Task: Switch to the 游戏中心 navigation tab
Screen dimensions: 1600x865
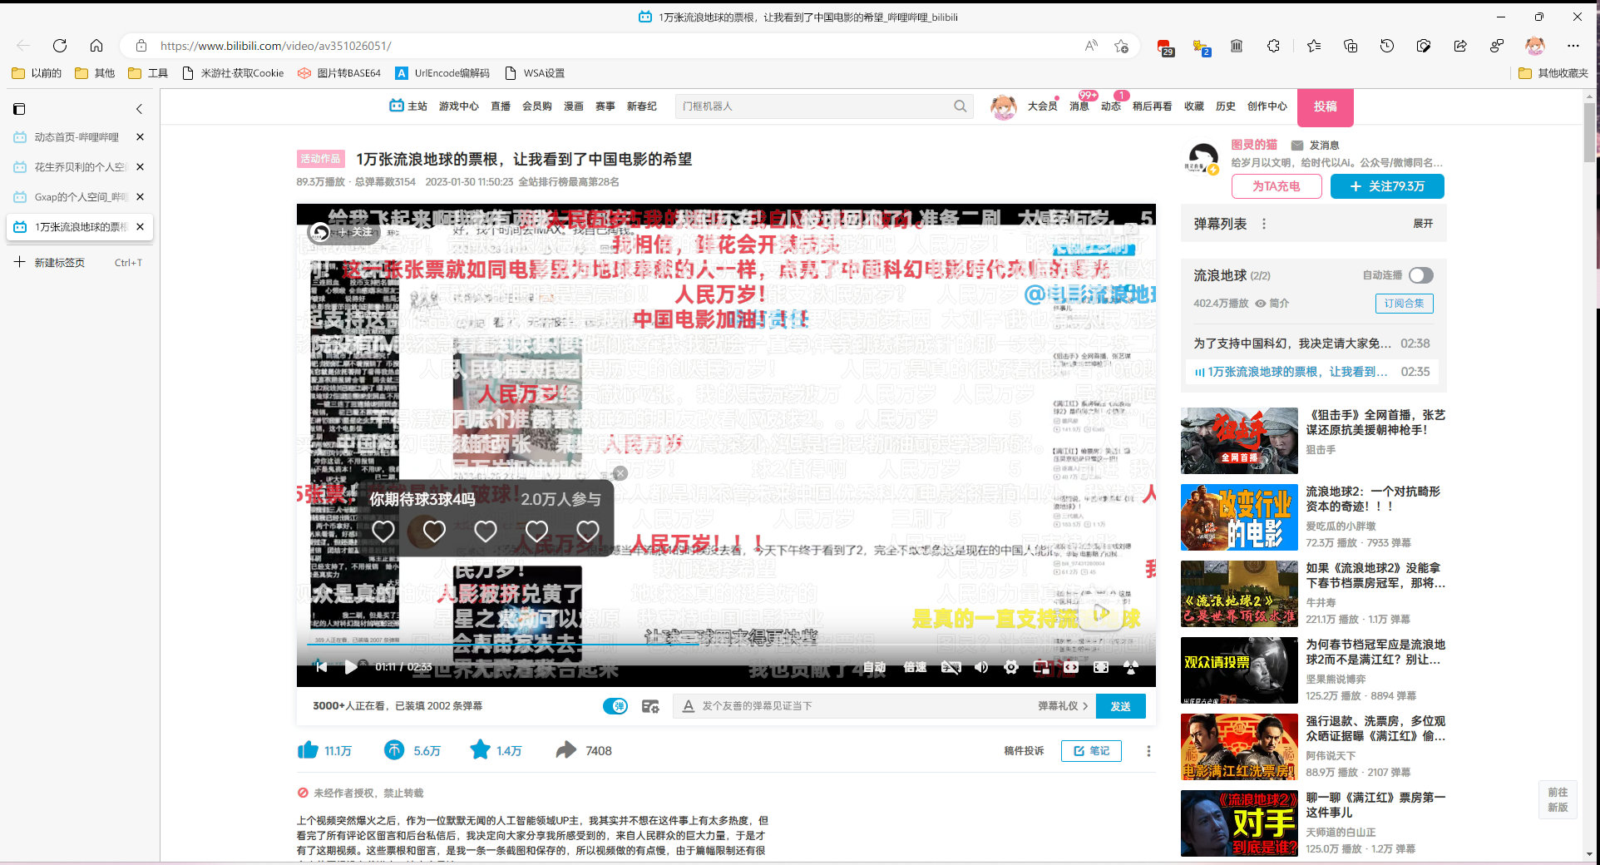Action: [x=459, y=106]
